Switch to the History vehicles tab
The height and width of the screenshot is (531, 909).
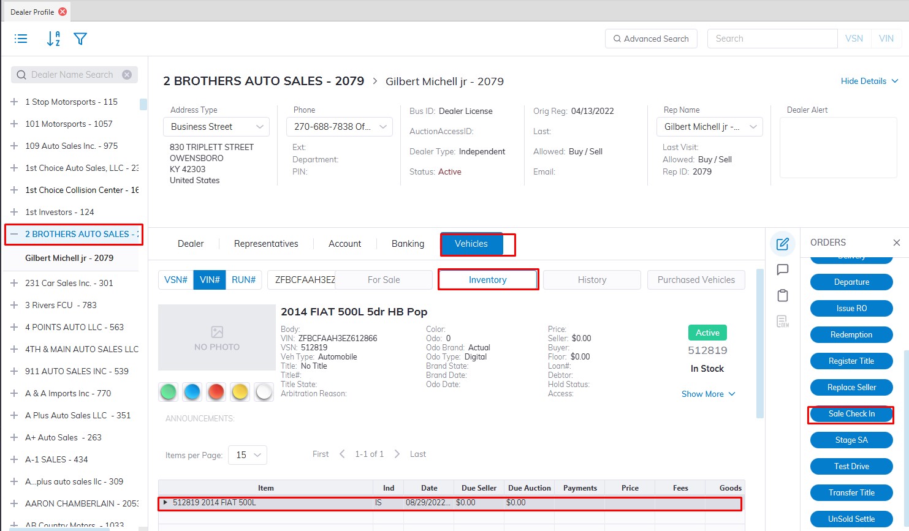click(591, 280)
